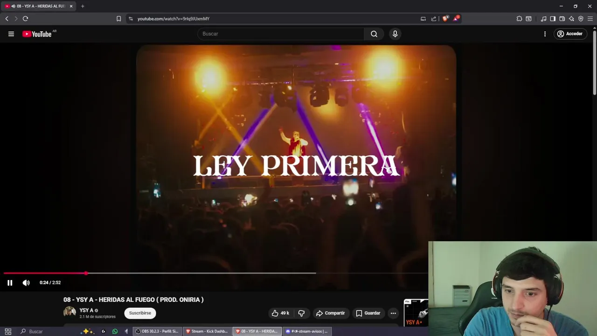
Task: Share this page from the address bar
Action: [x=434, y=19]
